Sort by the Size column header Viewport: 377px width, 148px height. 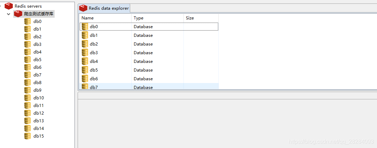(201, 18)
